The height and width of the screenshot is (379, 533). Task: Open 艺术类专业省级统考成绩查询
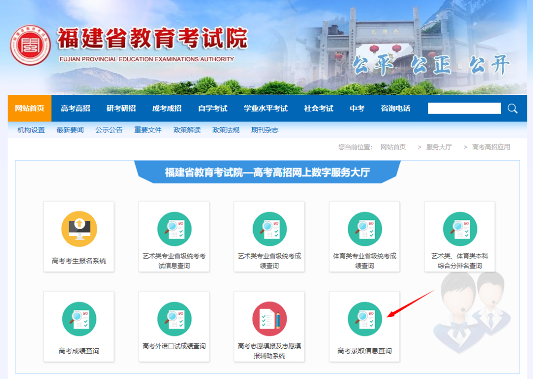(x=269, y=237)
